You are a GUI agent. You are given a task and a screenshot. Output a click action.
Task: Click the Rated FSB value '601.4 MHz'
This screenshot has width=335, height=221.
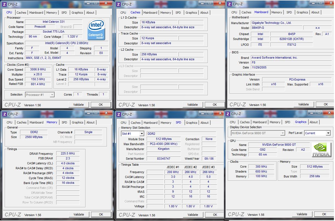point(38,84)
